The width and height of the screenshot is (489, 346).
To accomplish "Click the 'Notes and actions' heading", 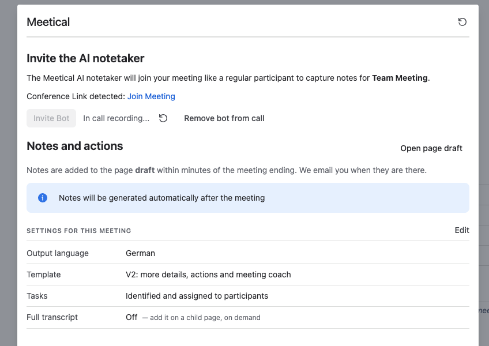I will pyautogui.click(x=75, y=146).
